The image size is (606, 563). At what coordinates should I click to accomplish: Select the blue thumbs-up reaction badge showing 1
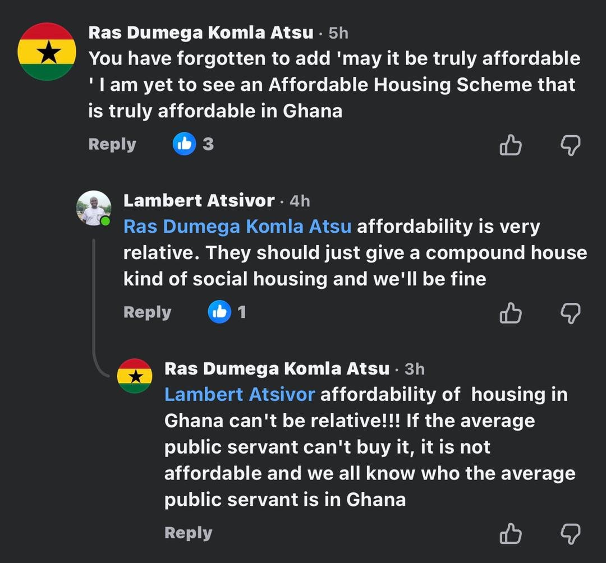pyautogui.click(x=219, y=312)
